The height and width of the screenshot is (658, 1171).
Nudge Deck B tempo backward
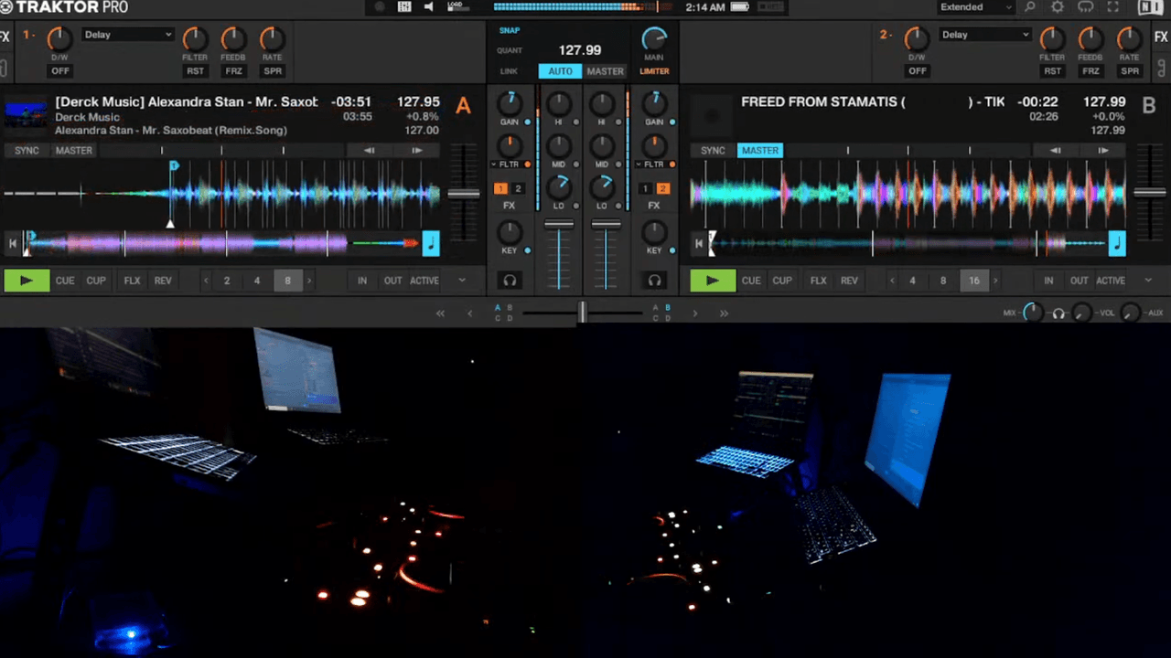point(1056,150)
